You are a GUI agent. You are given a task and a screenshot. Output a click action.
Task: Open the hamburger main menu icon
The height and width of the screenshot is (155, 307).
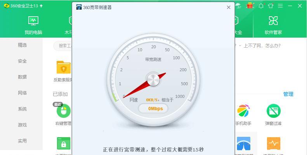[280, 6]
